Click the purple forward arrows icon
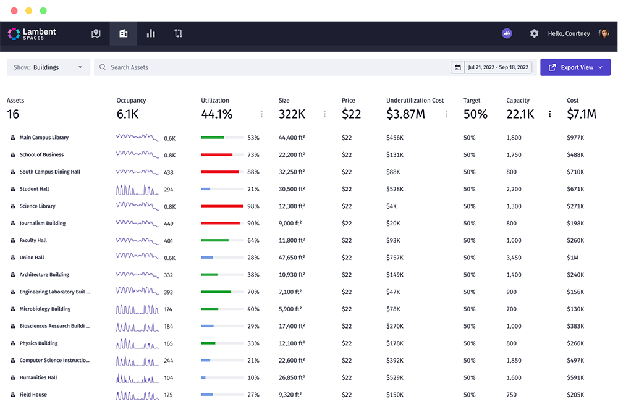The image size is (618, 407). tap(507, 33)
